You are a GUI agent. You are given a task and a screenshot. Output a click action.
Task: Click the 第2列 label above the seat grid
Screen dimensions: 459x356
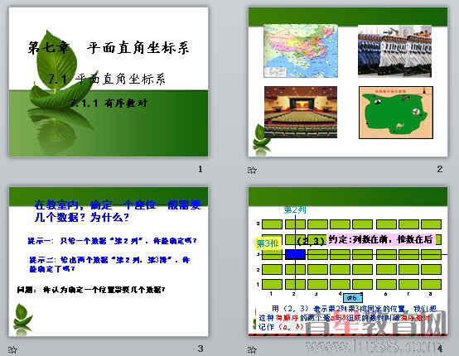pyautogui.click(x=295, y=209)
